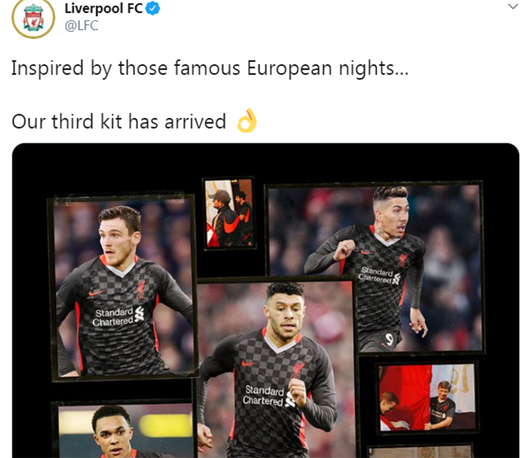The height and width of the screenshot is (458, 529).
Task: Click the 'Inspired by those famous European nights' text
Action: [210, 68]
